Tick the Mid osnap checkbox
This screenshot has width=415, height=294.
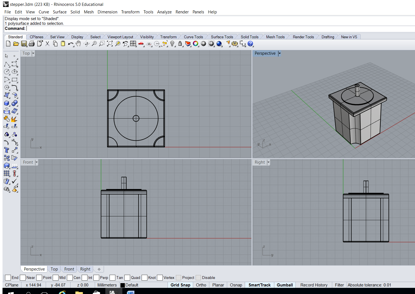pos(55,278)
